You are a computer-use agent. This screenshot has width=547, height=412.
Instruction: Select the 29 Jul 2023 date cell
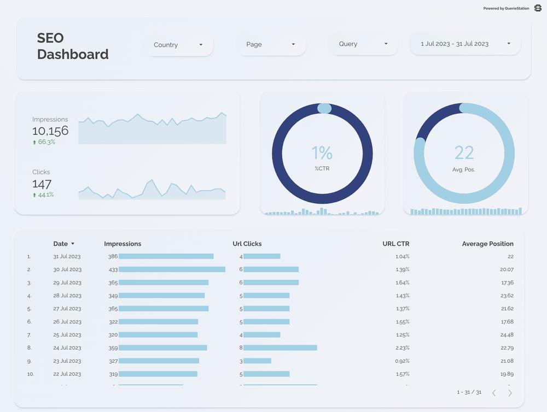point(67,282)
